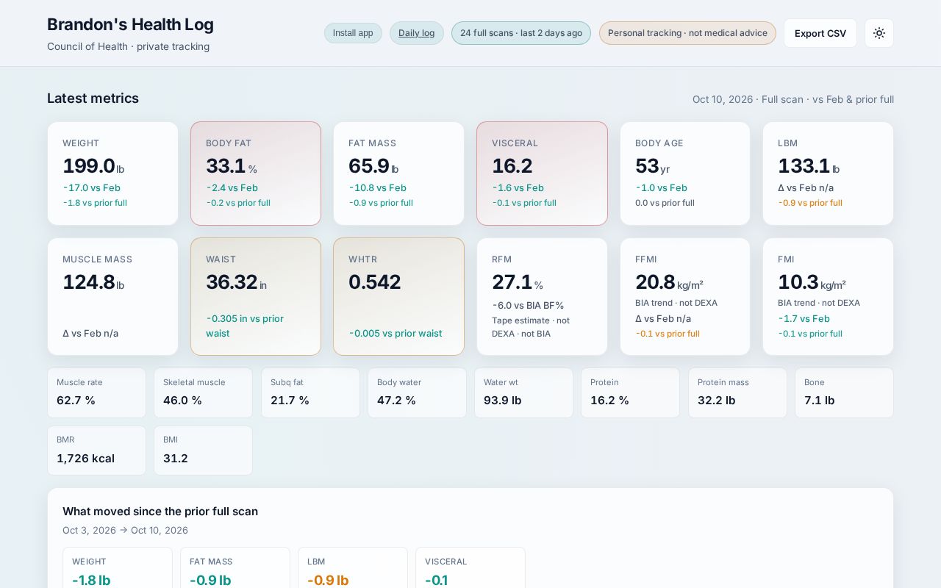Viewport: 941px width, 588px height.
Task: Select the Body Fat metric card
Action: (256, 173)
